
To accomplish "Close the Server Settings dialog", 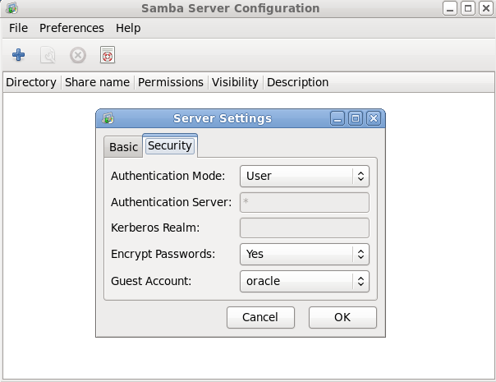I will pyautogui.click(x=374, y=118).
